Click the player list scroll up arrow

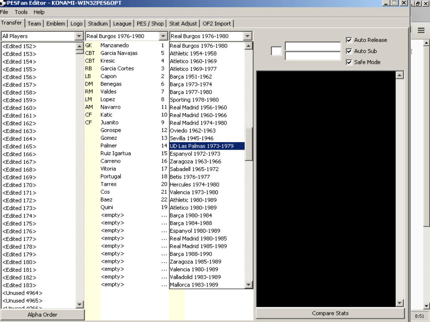coord(79,46)
